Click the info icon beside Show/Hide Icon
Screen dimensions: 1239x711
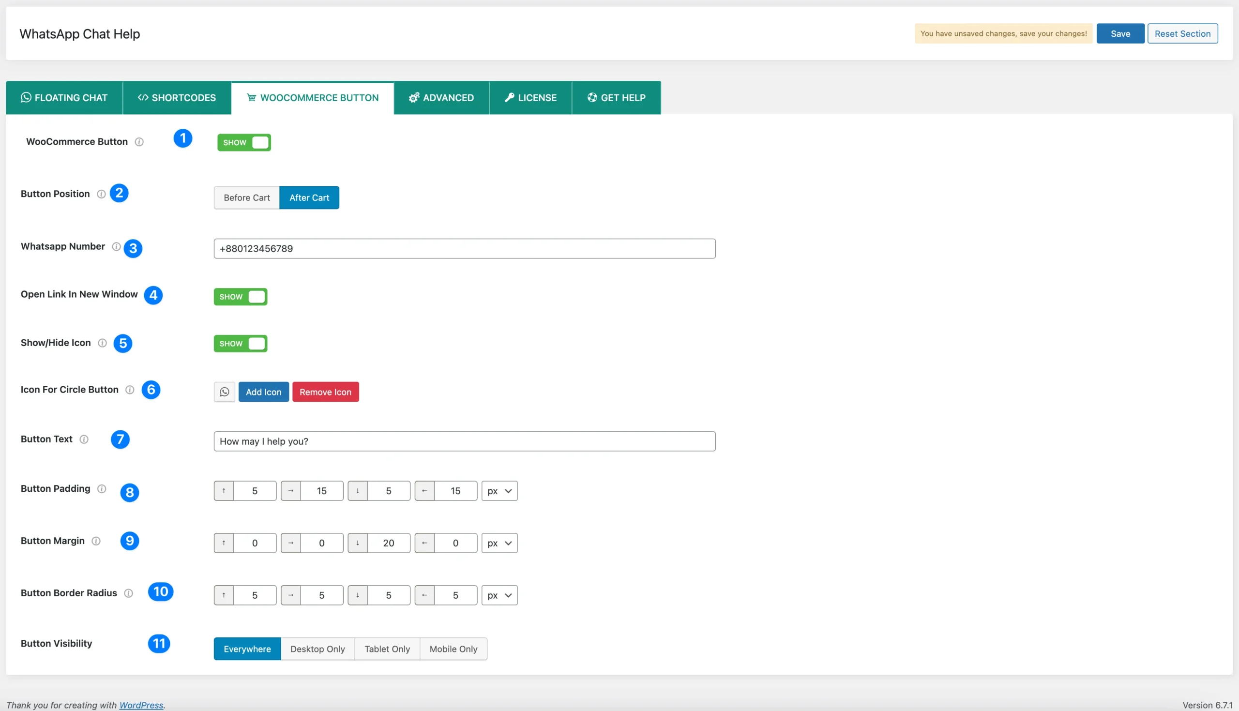[102, 343]
